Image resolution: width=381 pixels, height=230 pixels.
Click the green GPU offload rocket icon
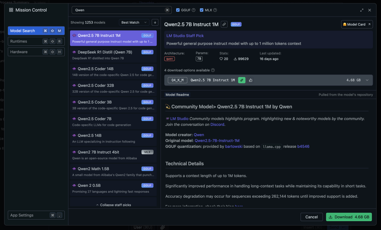pos(242,80)
